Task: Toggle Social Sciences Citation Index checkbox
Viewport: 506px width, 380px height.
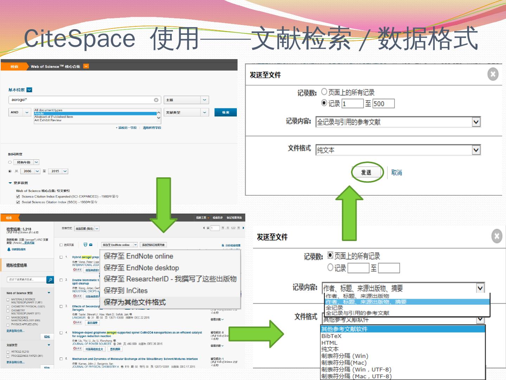Action: (18, 202)
